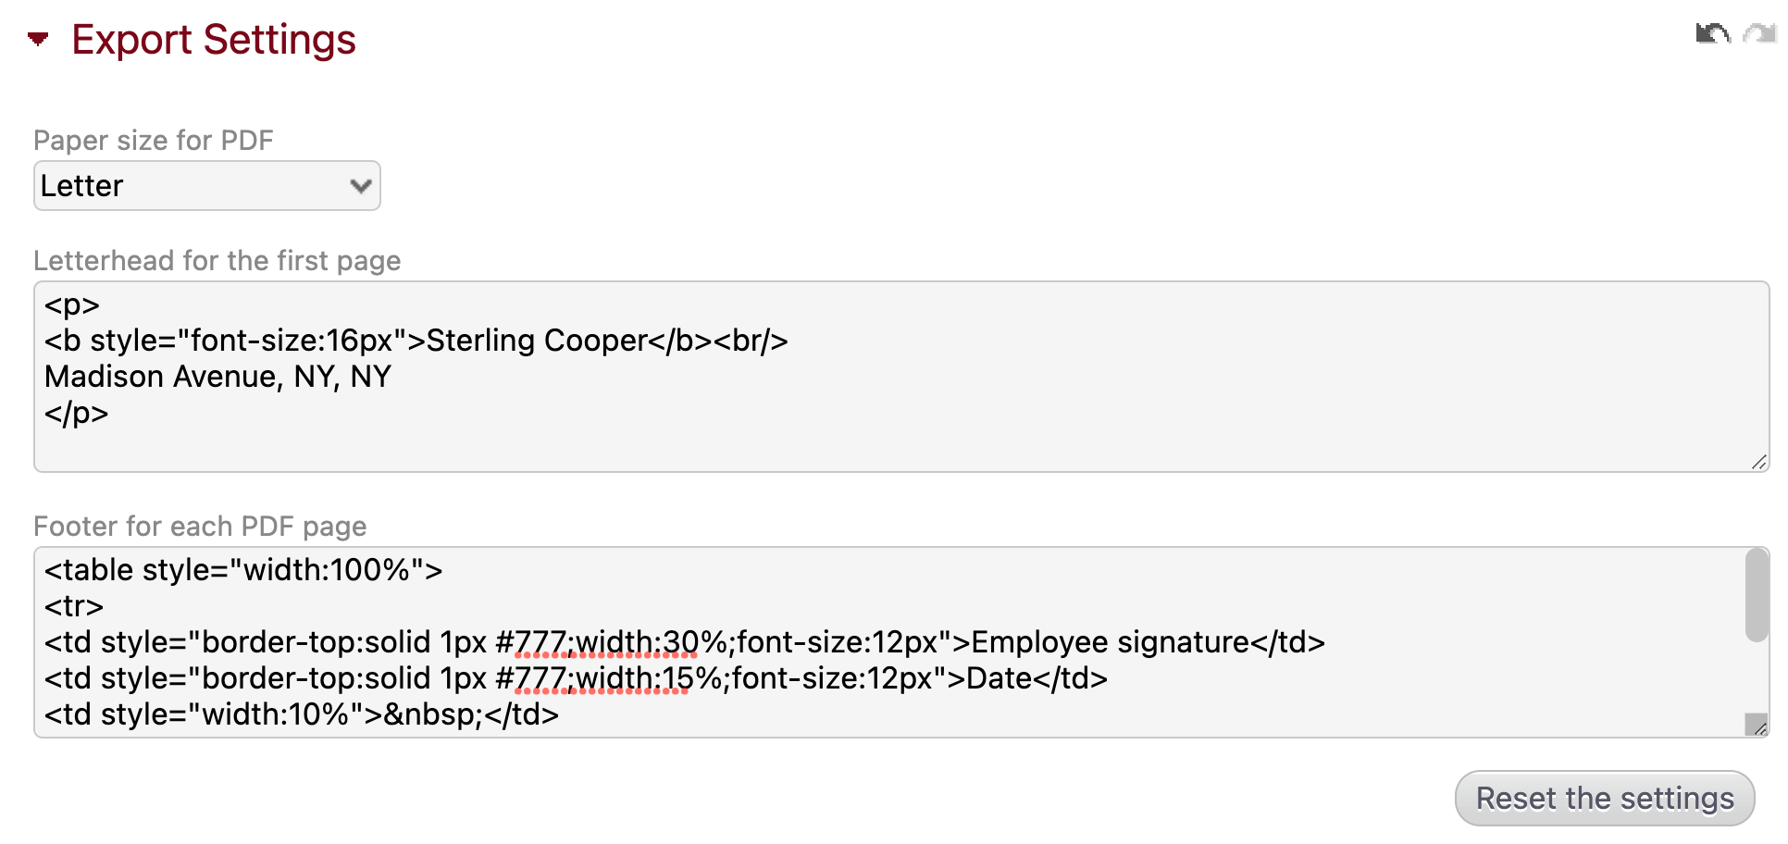
Task: Click the undo arrow icon
Action: coord(1712,34)
